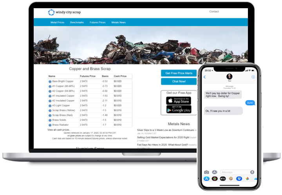The width and height of the screenshot is (282, 195).
Task: Open the Dropbox app drawer icon
Action: pyautogui.click(x=239, y=179)
